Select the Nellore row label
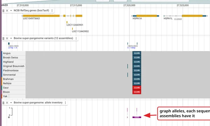The width and height of the screenshot is (210, 126). pyautogui.click(x=7, y=83)
